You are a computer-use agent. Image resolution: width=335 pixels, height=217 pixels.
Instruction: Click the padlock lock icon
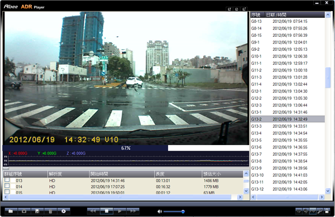(x=327, y=211)
